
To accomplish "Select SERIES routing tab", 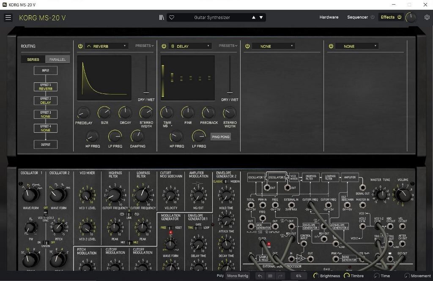I will [33, 59].
